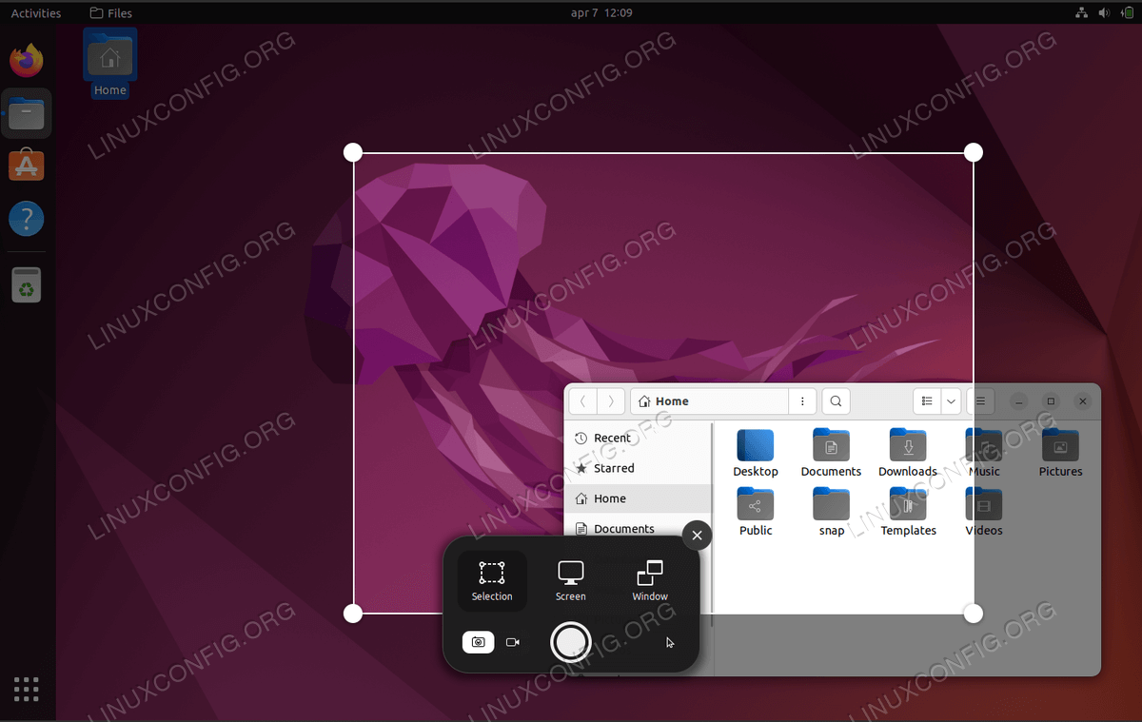Image resolution: width=1142 pixels, height=722 pixels.
Task: Minimize the Files window
Action: [x=1019, y=401]
